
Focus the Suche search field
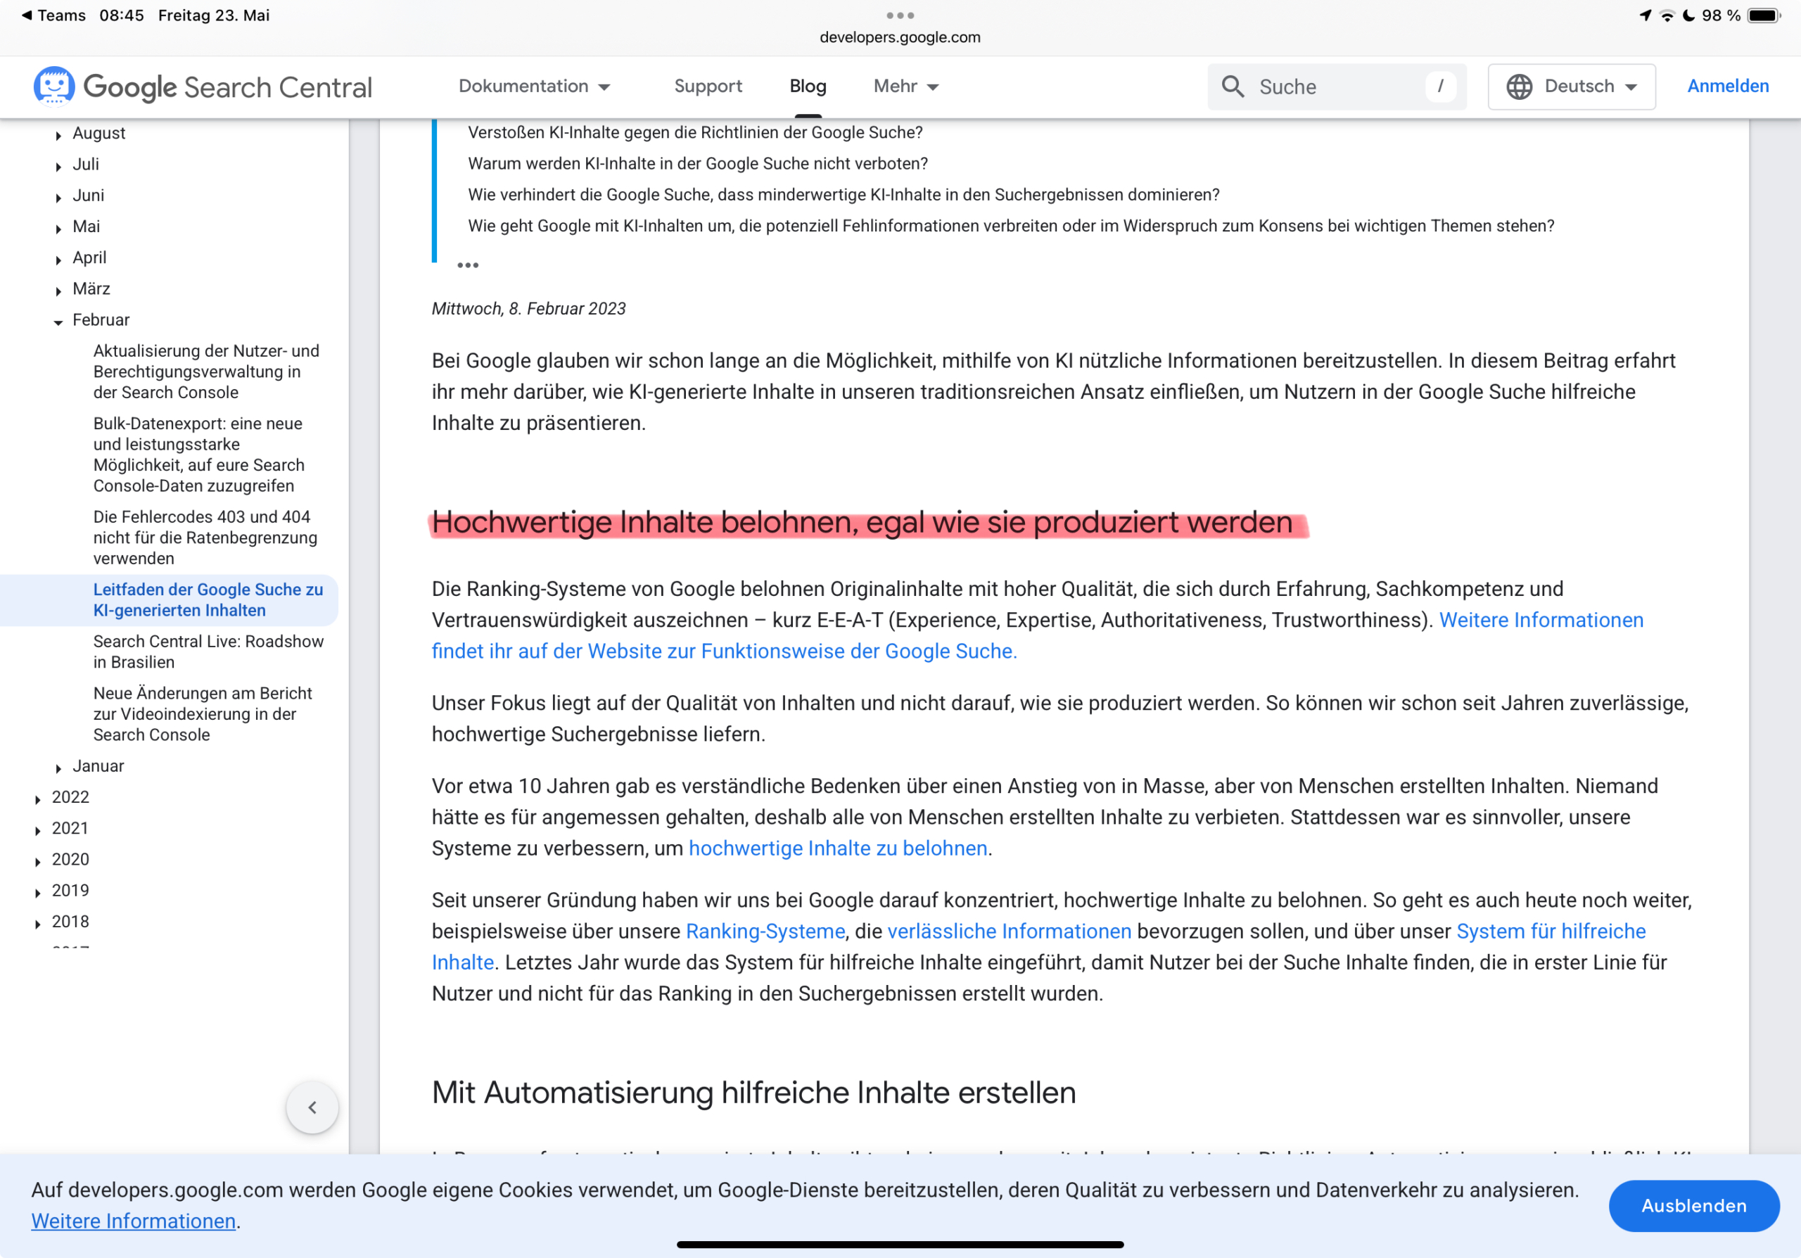click(x=1336, y=87)
